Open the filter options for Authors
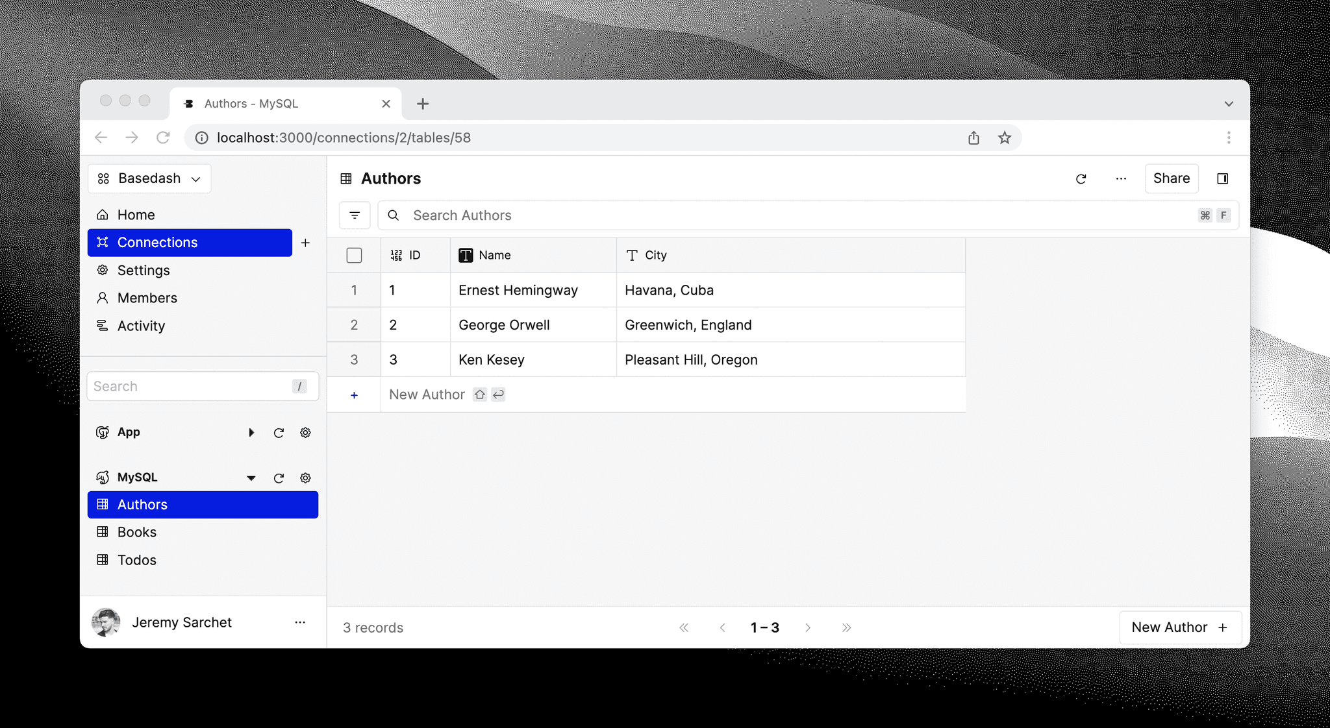1330x728 pixels. tap(355, 215)
